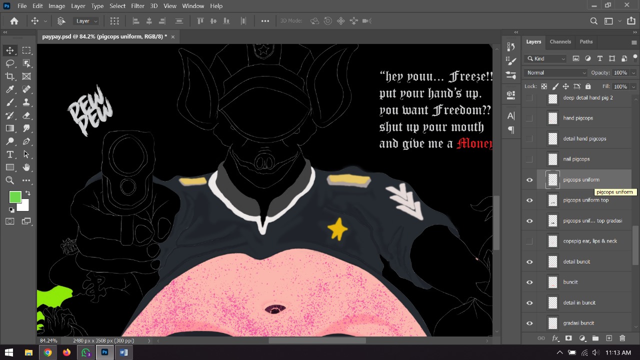Open Word from the Windows taskbar
Screen dimensions: 640x360
pos(123,352)
